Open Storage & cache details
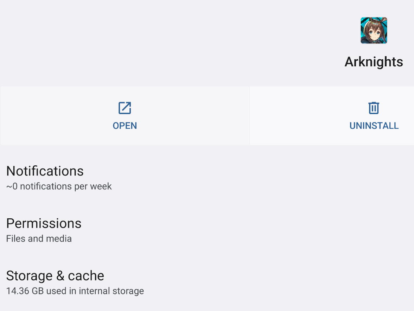 coord(207,282)
